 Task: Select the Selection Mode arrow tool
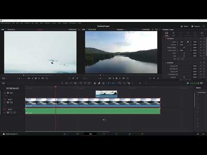tap(62, 84)
